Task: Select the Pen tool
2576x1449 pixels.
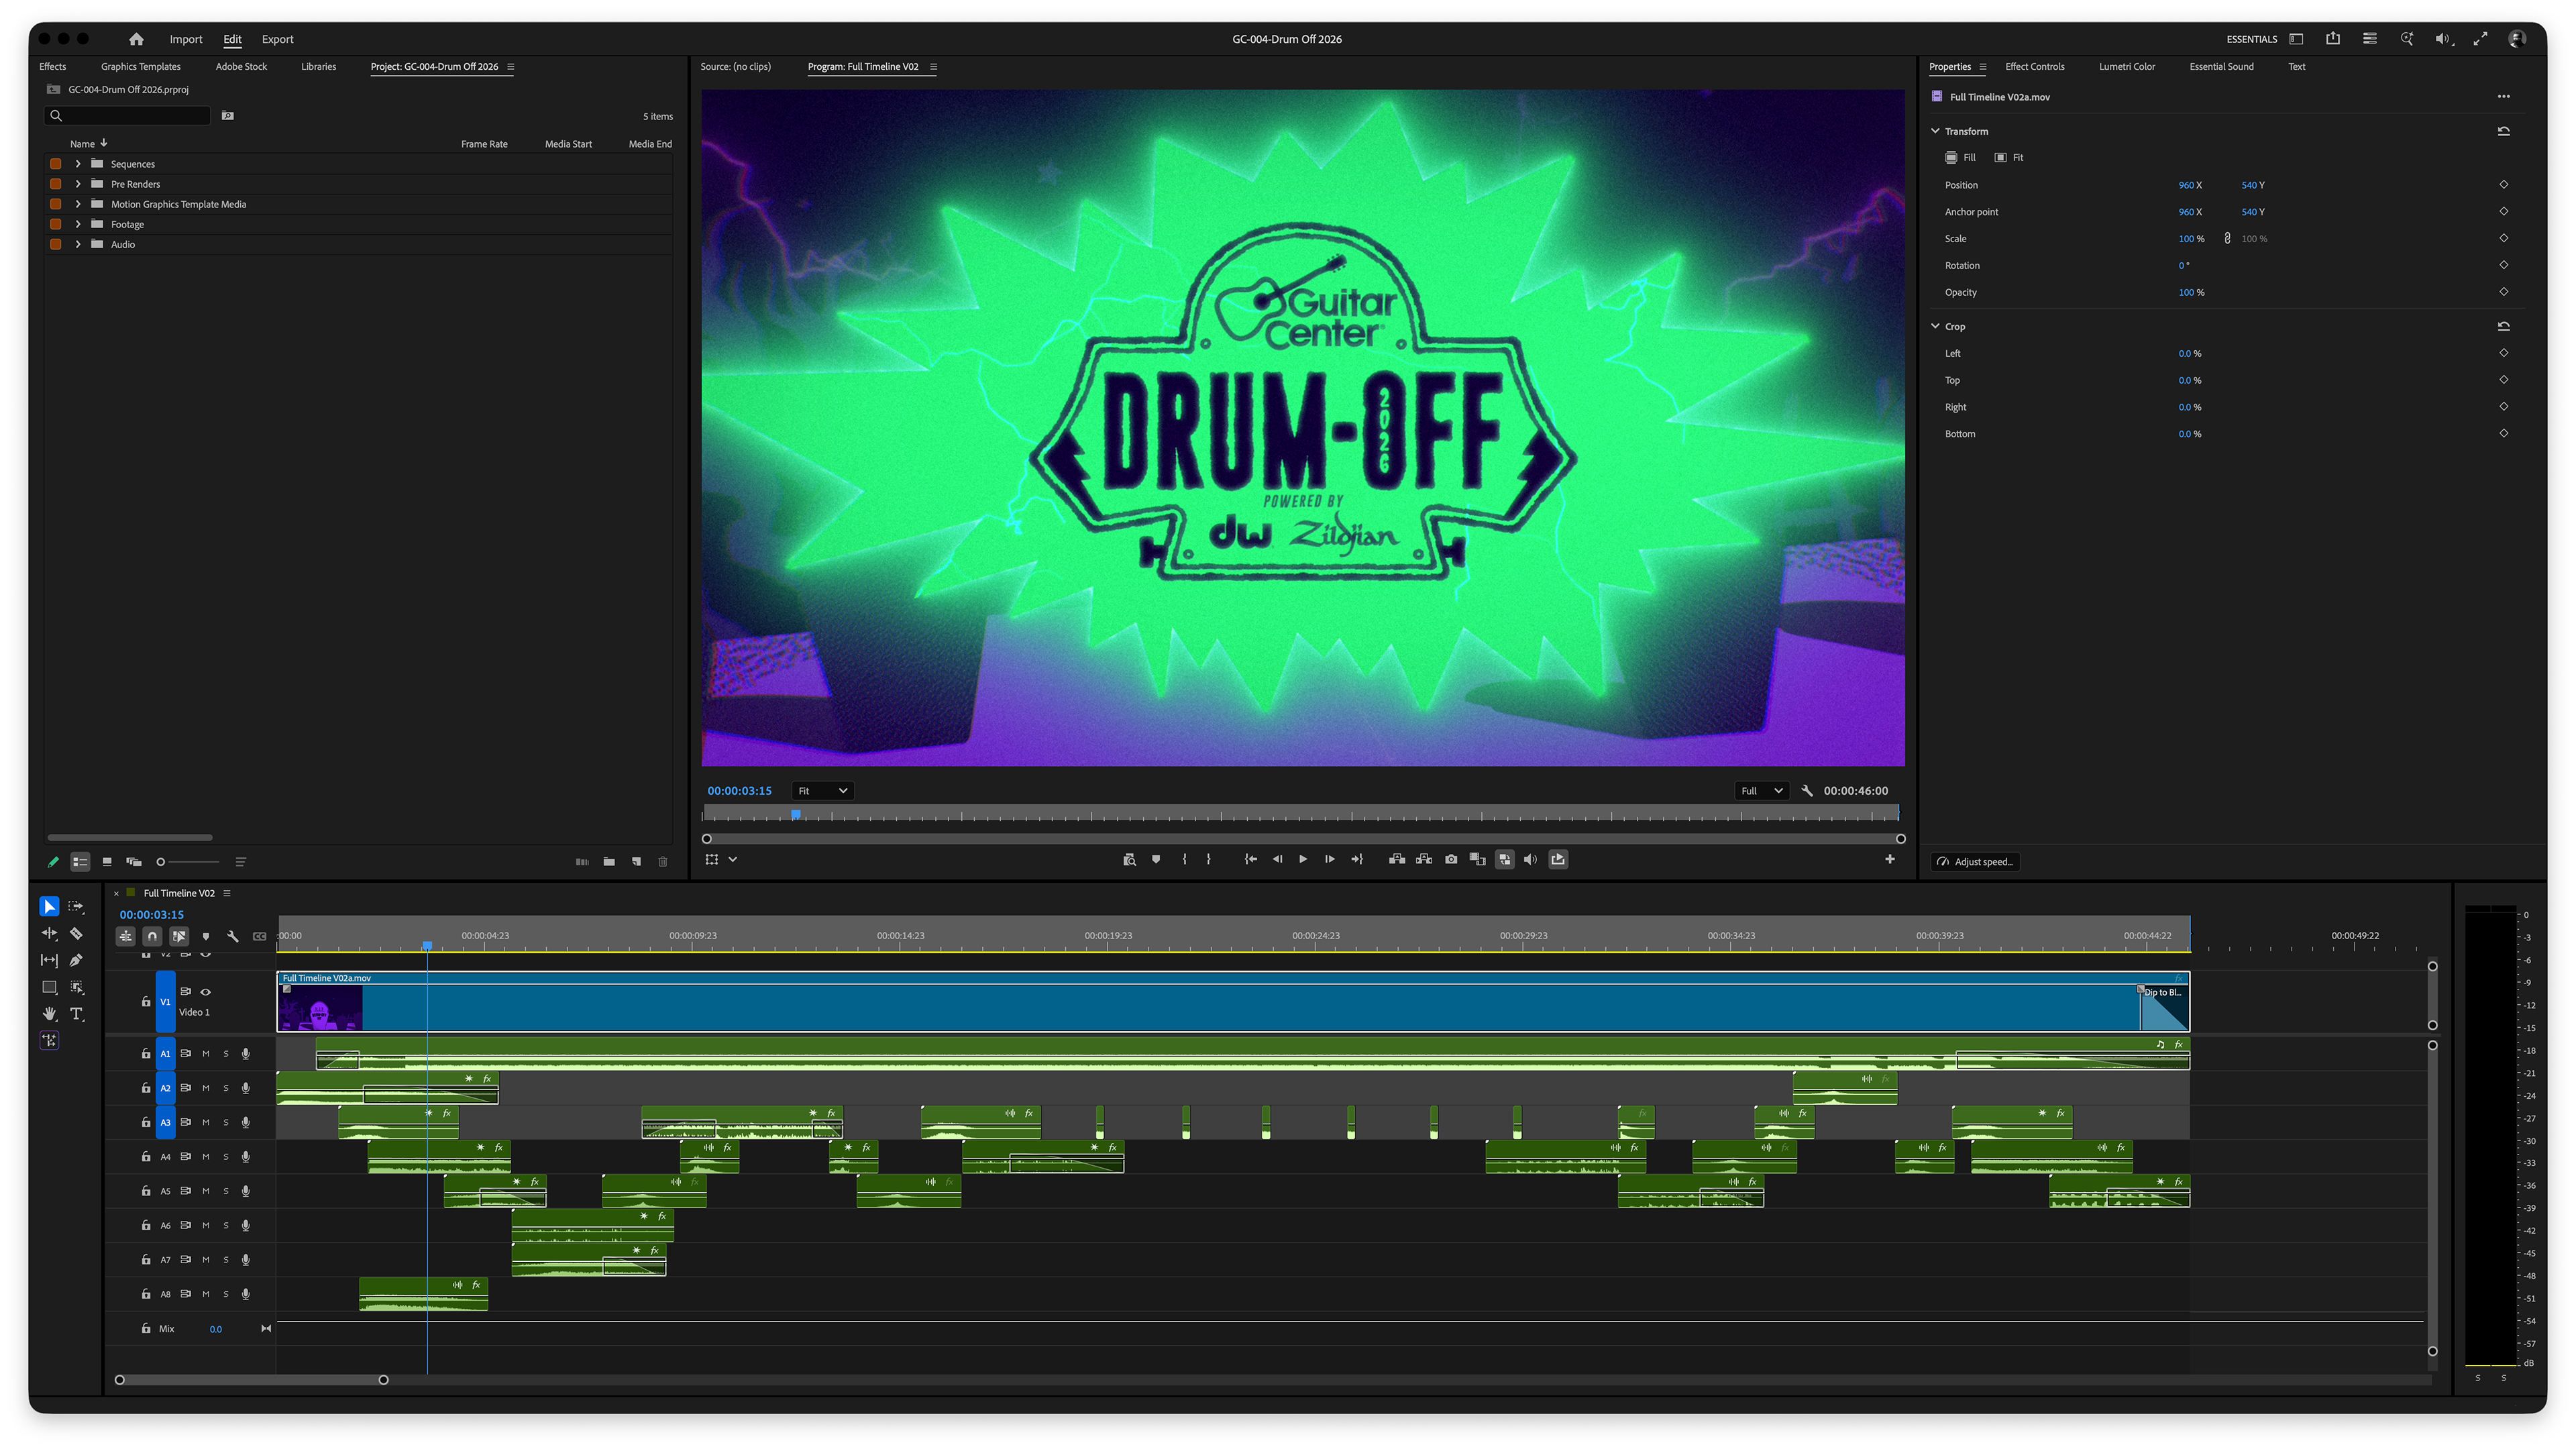Action: click(x=76, y=960)
